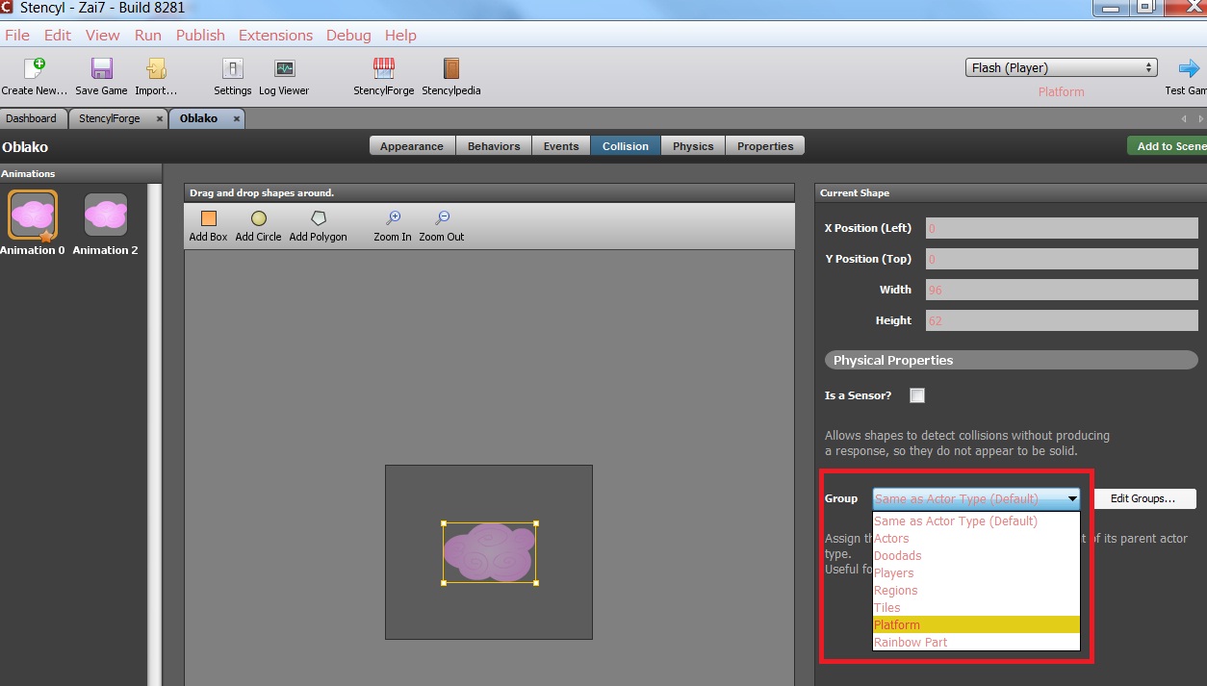Toggle the Is a Sensor checkbox

point(917,395)
